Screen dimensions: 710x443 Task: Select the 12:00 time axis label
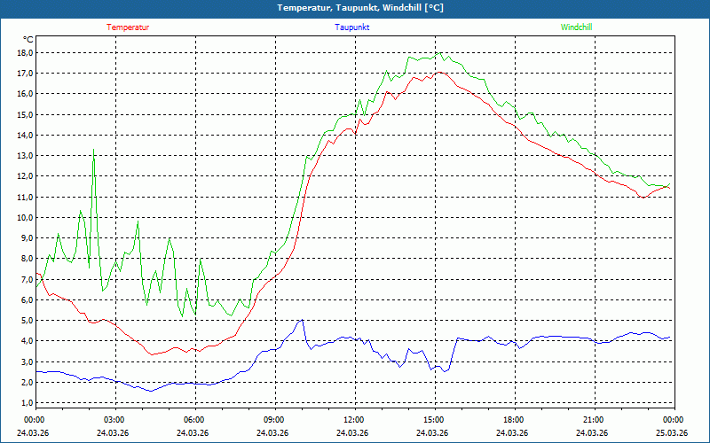tap(353, 420)
